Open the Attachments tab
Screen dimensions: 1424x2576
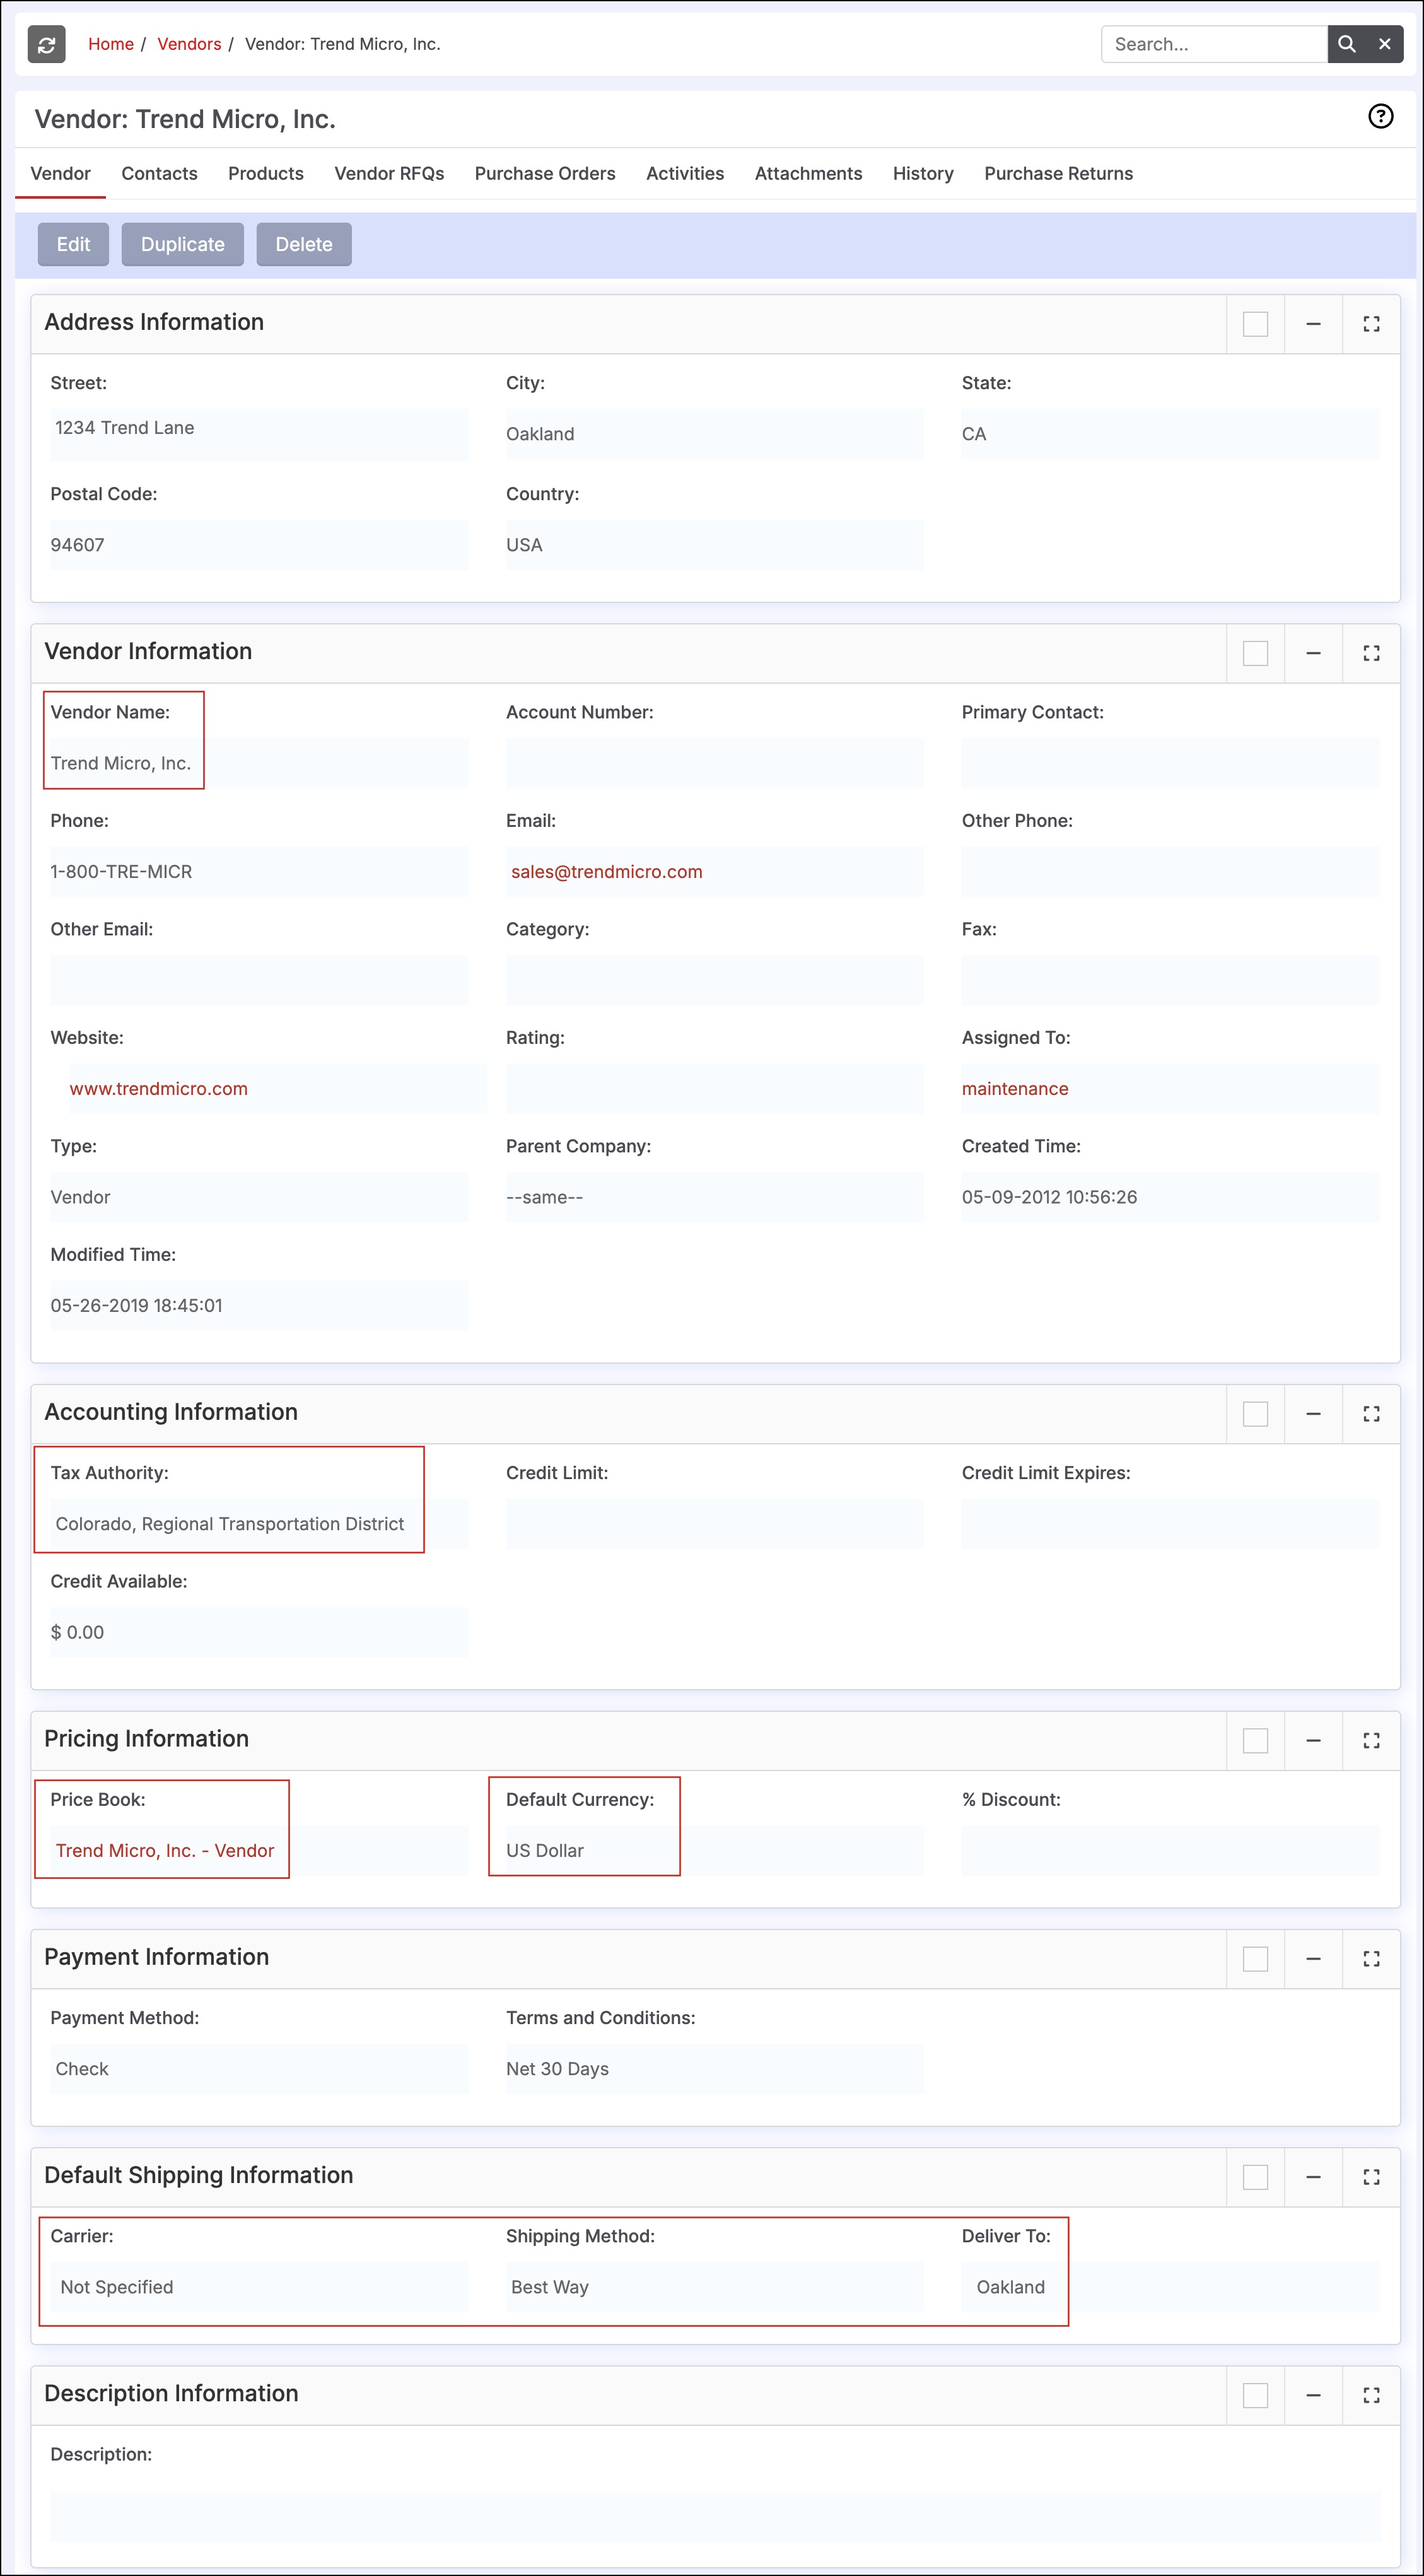coord(808,173)
